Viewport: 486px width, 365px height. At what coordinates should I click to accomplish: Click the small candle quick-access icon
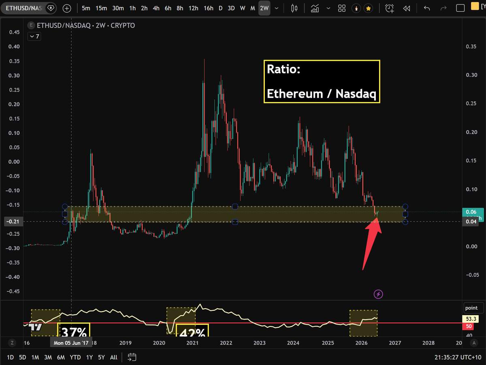[x=356, y=8]
